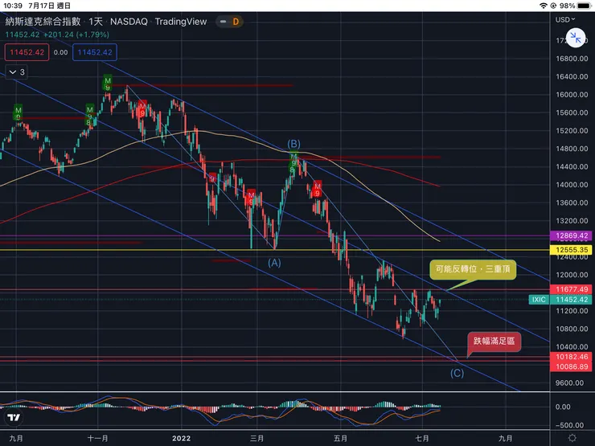
Task: Click the 納斯達克綜合指數 symbol title
Action: 43,22
